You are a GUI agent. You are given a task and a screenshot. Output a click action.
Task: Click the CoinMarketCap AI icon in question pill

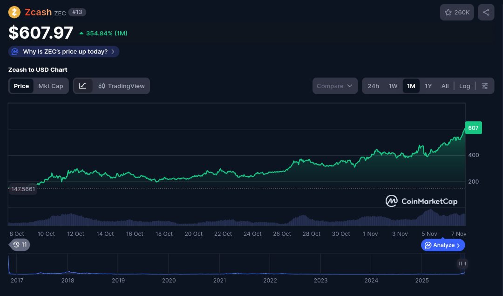tap(15, 52)
